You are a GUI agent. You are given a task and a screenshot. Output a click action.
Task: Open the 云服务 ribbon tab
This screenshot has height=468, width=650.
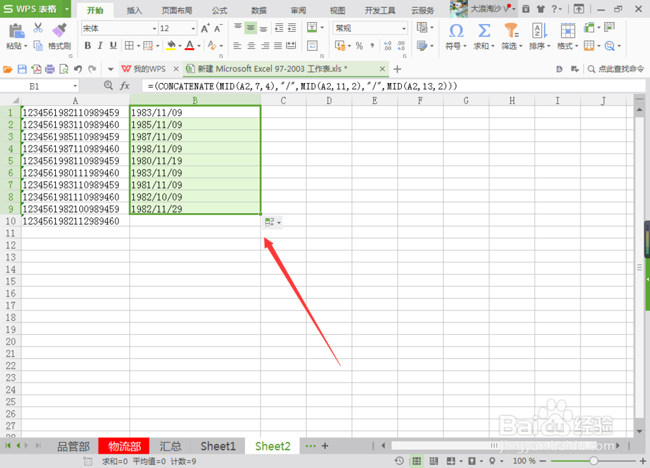tap(422, 10)
